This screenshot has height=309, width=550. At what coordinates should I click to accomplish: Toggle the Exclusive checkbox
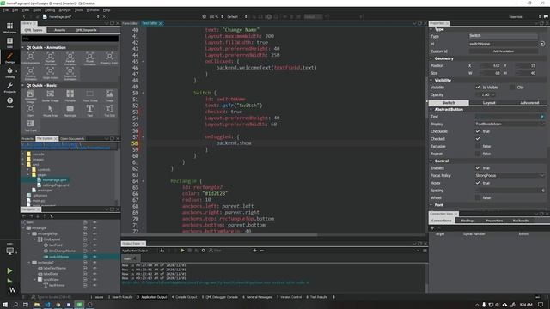click(478, 146)
